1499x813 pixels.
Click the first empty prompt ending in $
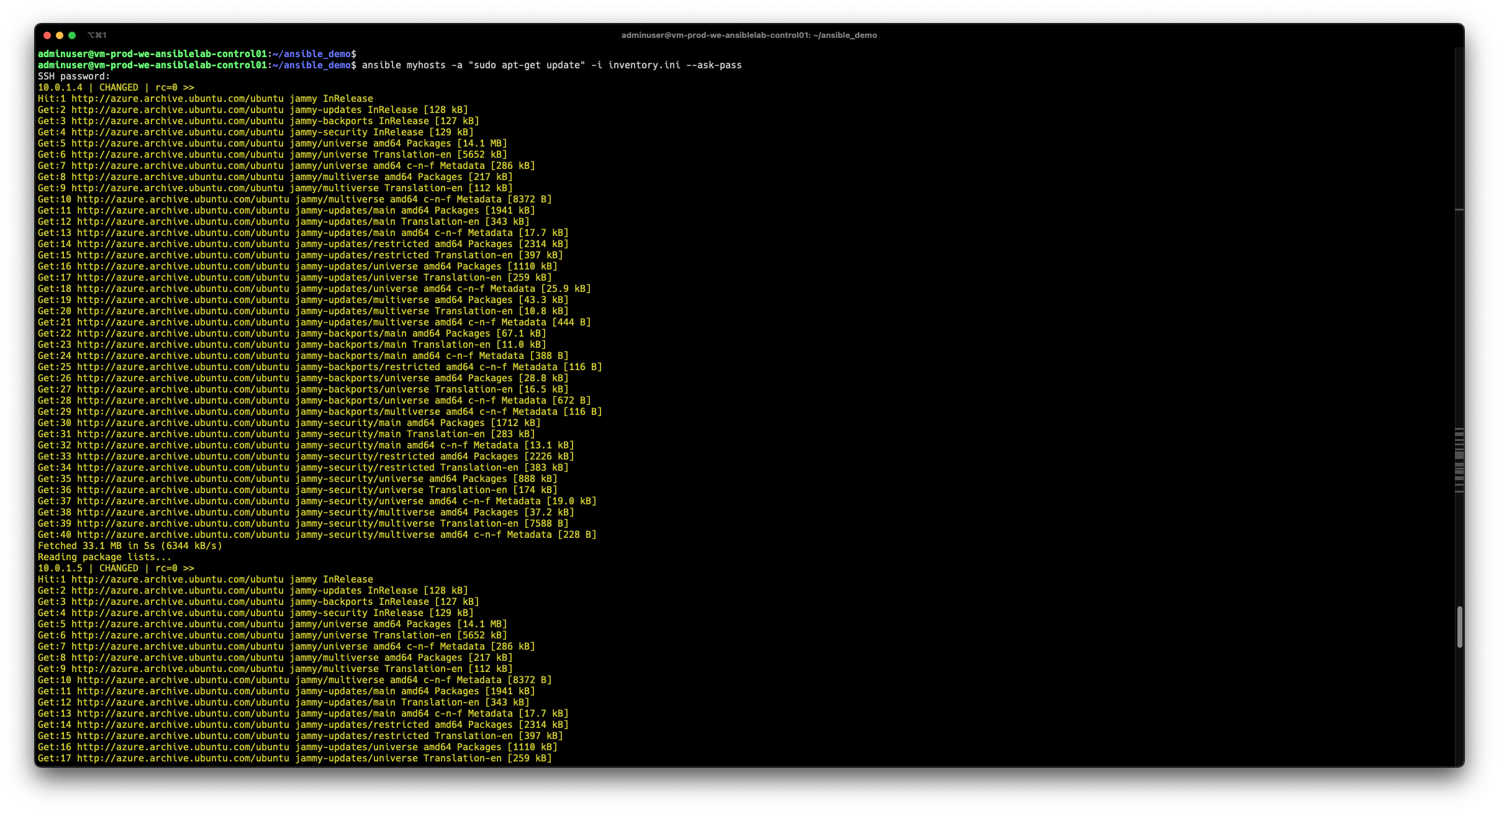196,54
